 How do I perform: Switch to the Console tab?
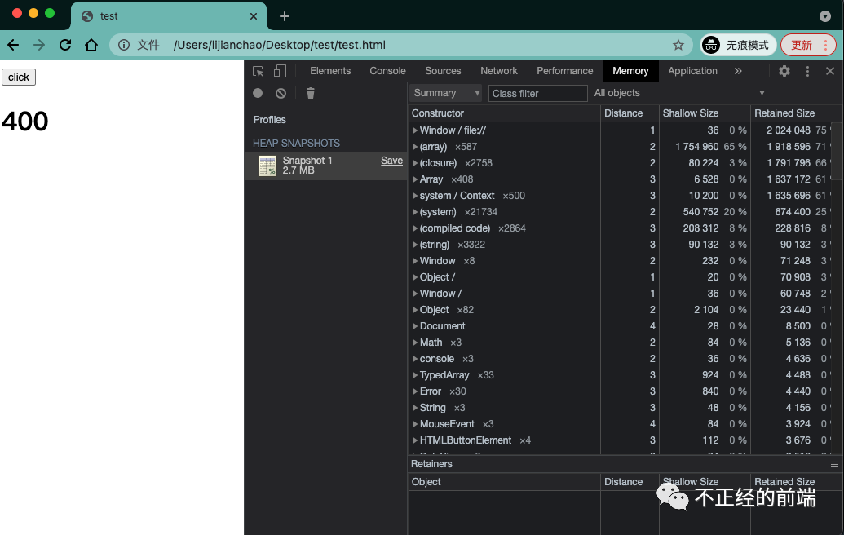click(387, 71)
